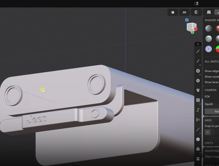Click the FOV label in Camera
This screenshot has width=219, height=166.
click(x=207, y=97)
